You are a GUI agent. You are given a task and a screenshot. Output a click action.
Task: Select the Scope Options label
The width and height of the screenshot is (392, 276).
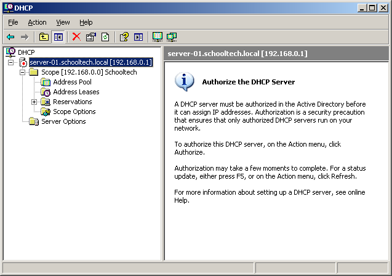[74, 112]
